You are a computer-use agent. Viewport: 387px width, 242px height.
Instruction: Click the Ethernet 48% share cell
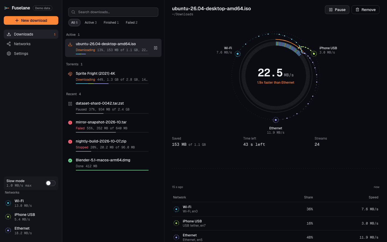pos(310,237)
